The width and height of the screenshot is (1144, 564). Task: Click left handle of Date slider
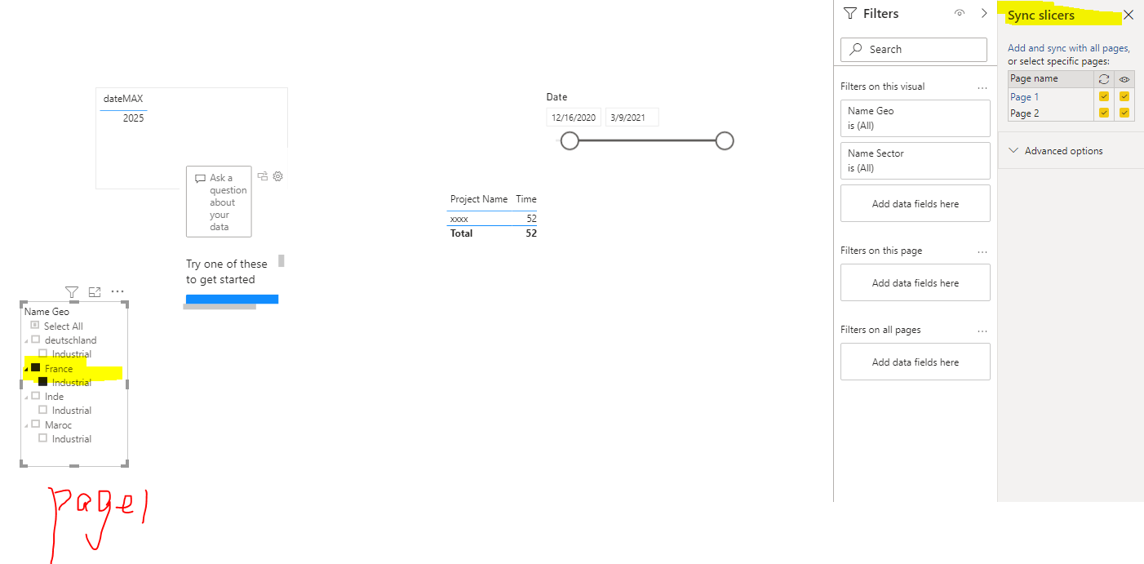pos(570,141)
